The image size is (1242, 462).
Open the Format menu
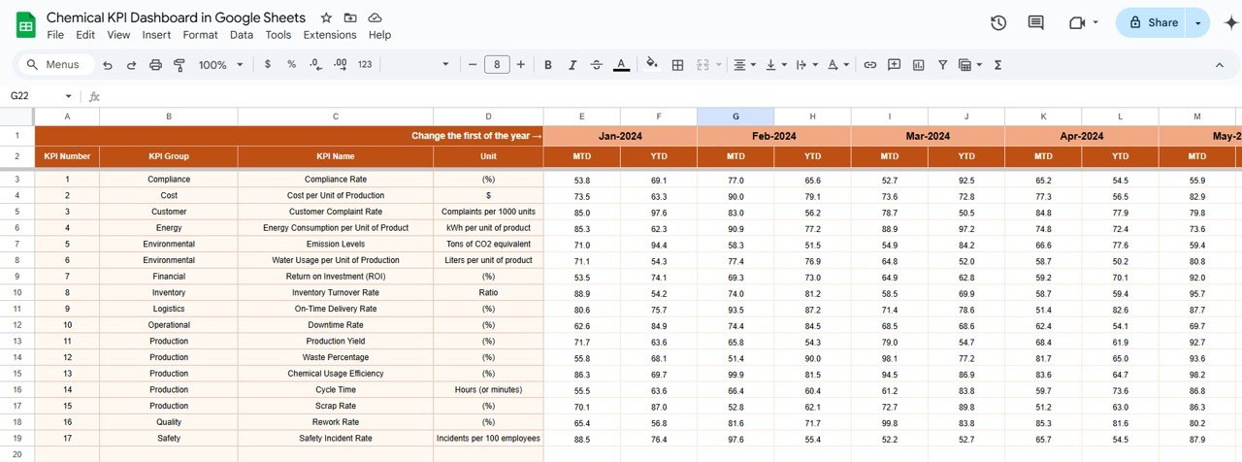tap(200, 35)
